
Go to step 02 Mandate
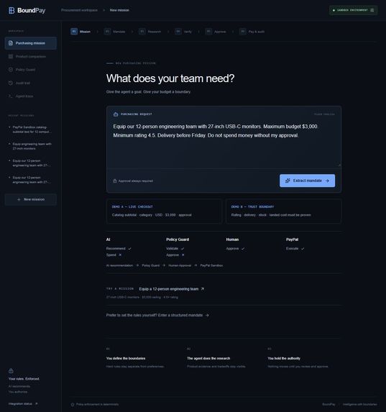pos(114,32)
